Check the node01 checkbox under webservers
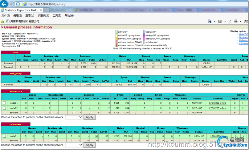 point(4,103)
